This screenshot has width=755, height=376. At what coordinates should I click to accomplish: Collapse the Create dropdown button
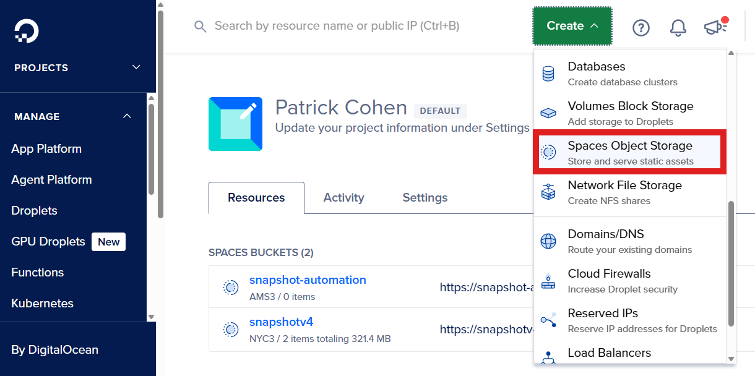(572, 26)
